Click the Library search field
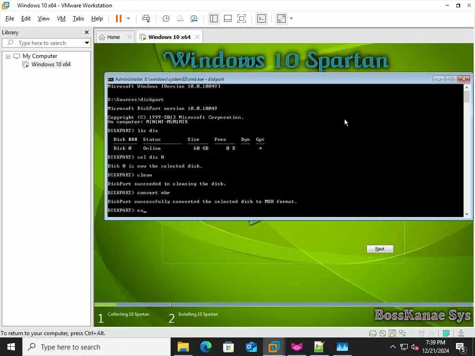Image resolution: width=475 pixels, height=356 pixels. pyautogui.click(x=45, y=43)
